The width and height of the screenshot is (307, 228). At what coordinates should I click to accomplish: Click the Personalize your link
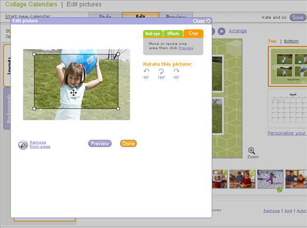[x=287, y=133]
